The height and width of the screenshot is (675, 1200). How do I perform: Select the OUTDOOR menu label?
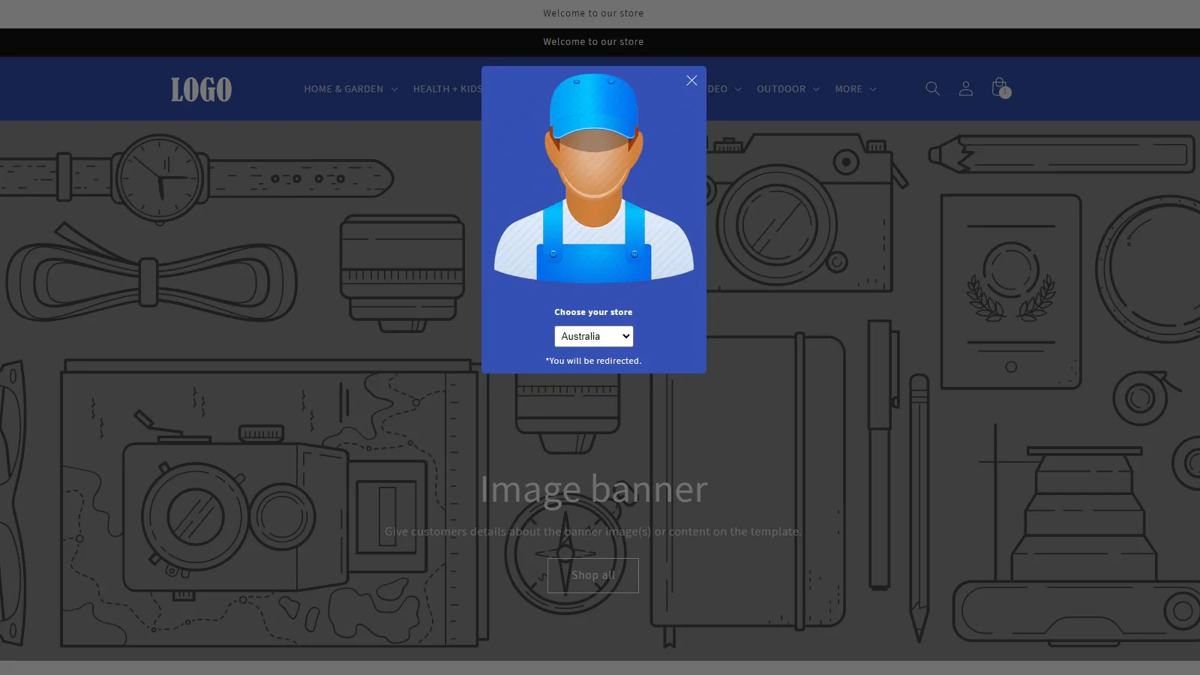tap(781, 89)
